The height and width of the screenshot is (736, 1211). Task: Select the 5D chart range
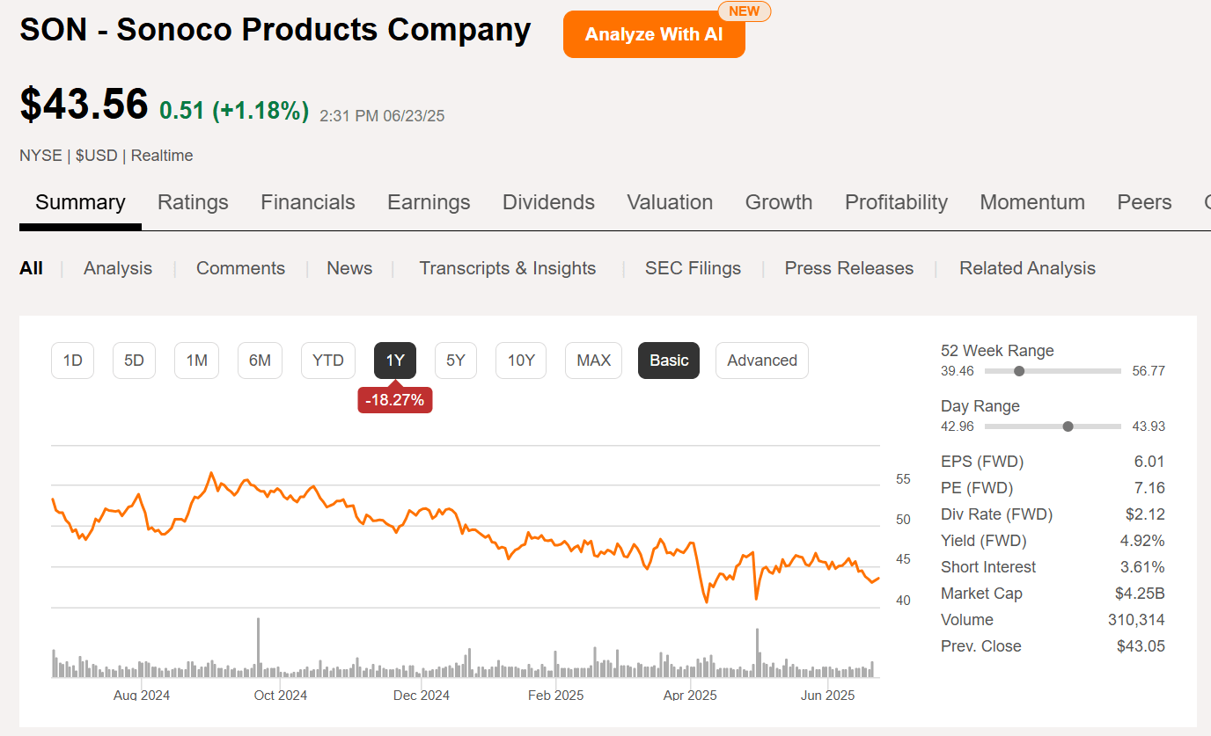(x=134, y=360)
